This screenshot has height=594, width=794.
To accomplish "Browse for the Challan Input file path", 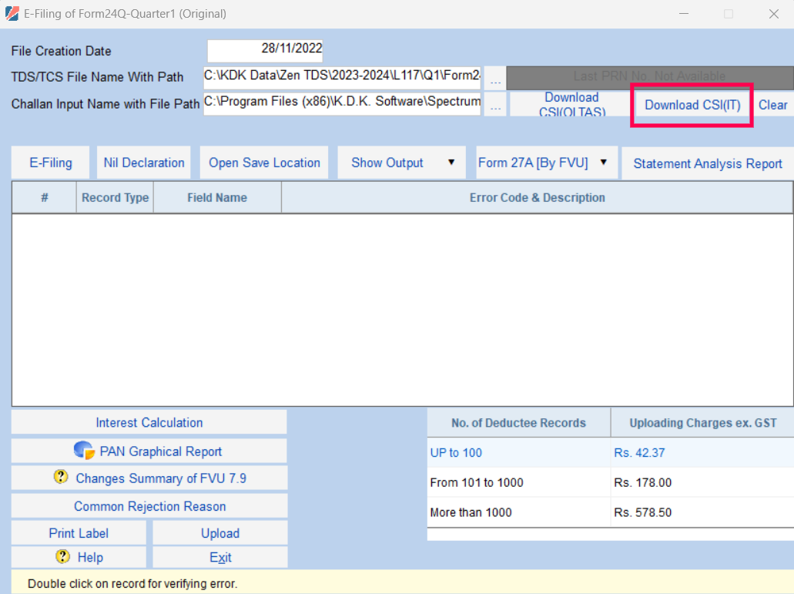I will [495, 104].
